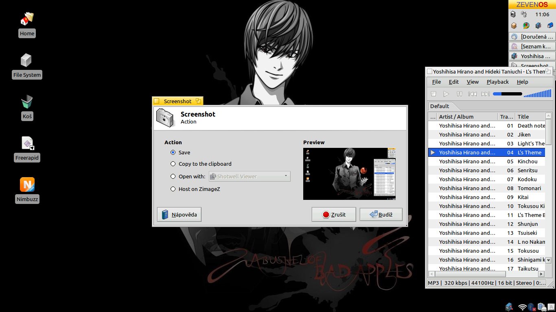Switch to the Seznam k… taskbar window

(532, 46)
